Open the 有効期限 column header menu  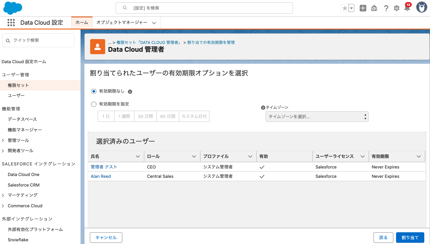tap(419, 156)
